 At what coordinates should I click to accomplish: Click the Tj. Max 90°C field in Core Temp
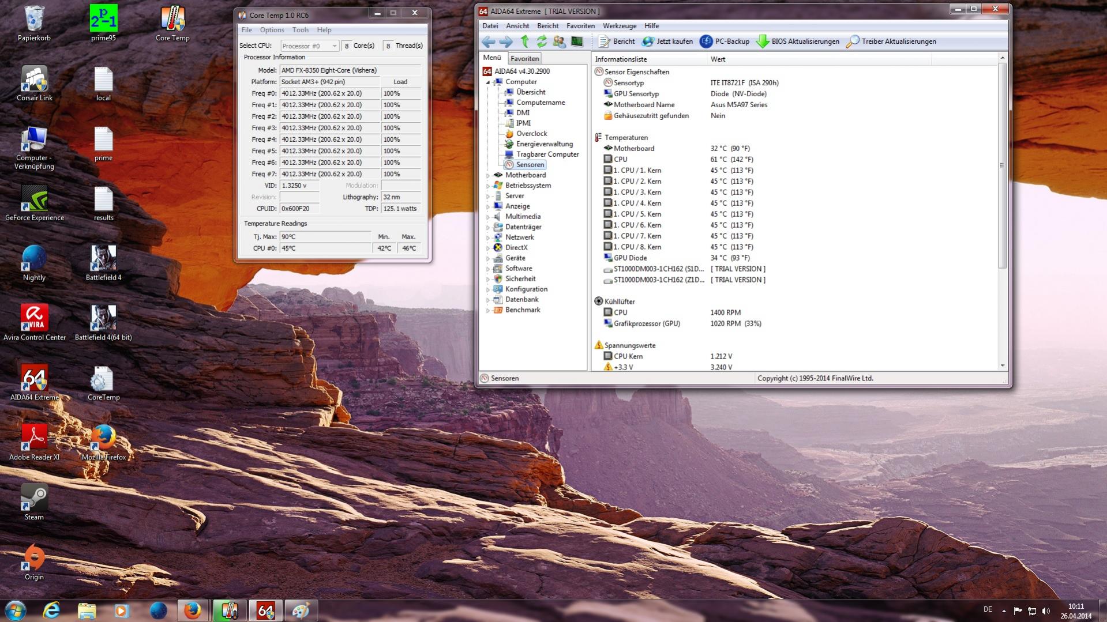tap(325, 237)
